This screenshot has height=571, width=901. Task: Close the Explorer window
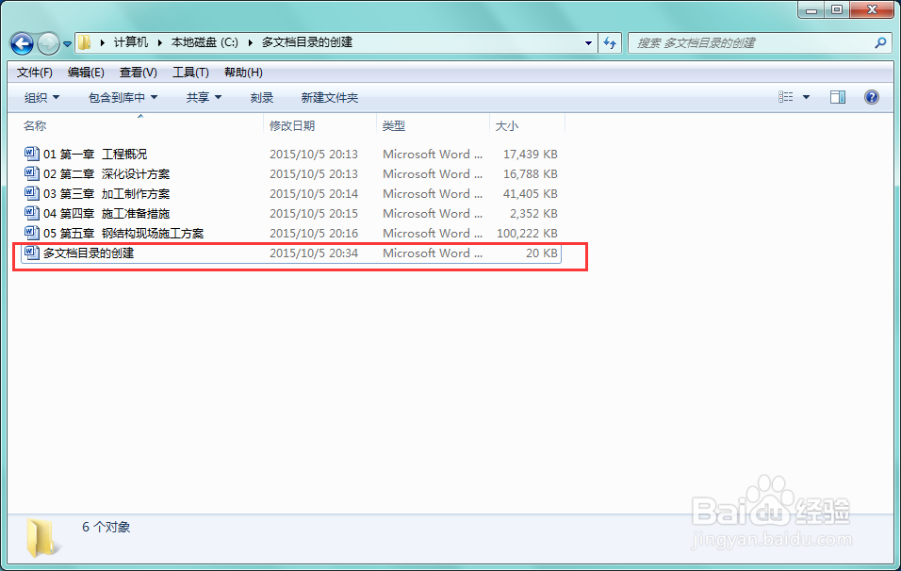click(872, 10)
